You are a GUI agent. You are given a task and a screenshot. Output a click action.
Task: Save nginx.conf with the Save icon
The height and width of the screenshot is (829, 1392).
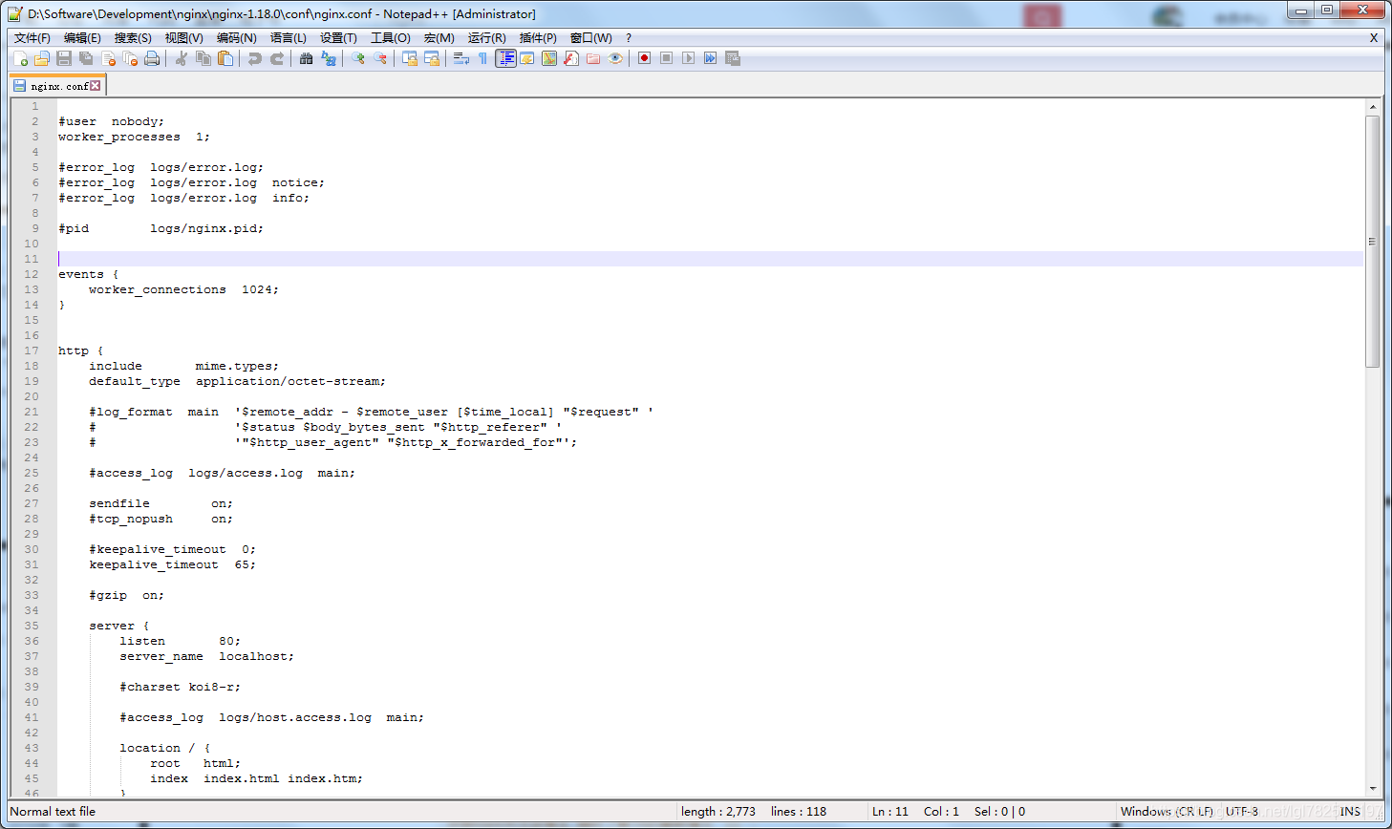pyautogui.click(x=64, y=58)
